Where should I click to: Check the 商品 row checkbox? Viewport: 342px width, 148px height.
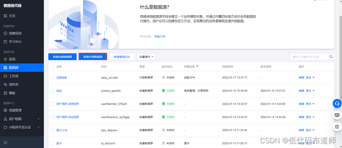pyautogui.click(x=52, y=91)
